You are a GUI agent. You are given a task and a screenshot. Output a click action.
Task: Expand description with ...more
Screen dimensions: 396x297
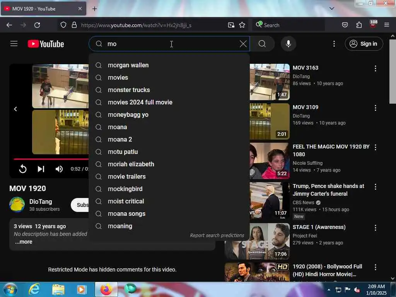tap(24, 242)
